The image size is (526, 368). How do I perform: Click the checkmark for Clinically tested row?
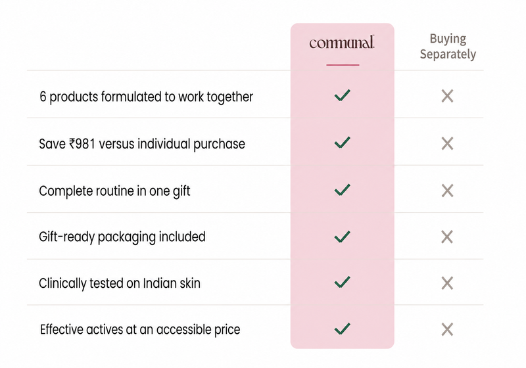click(x=343, y=282)
